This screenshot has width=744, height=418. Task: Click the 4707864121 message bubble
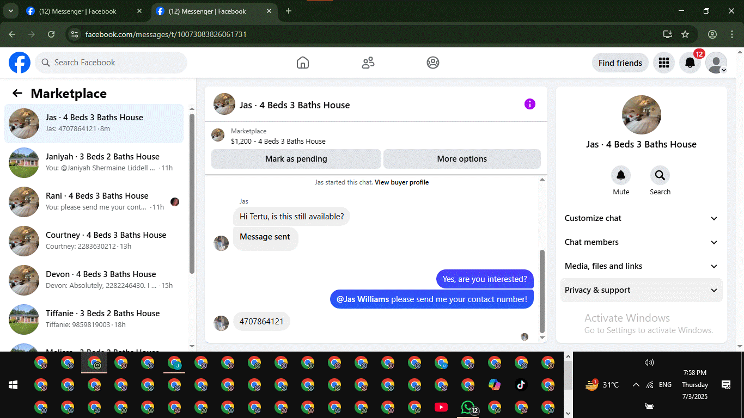[262, 322]
